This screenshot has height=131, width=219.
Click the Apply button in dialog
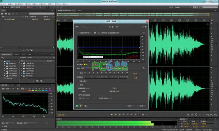130,106
